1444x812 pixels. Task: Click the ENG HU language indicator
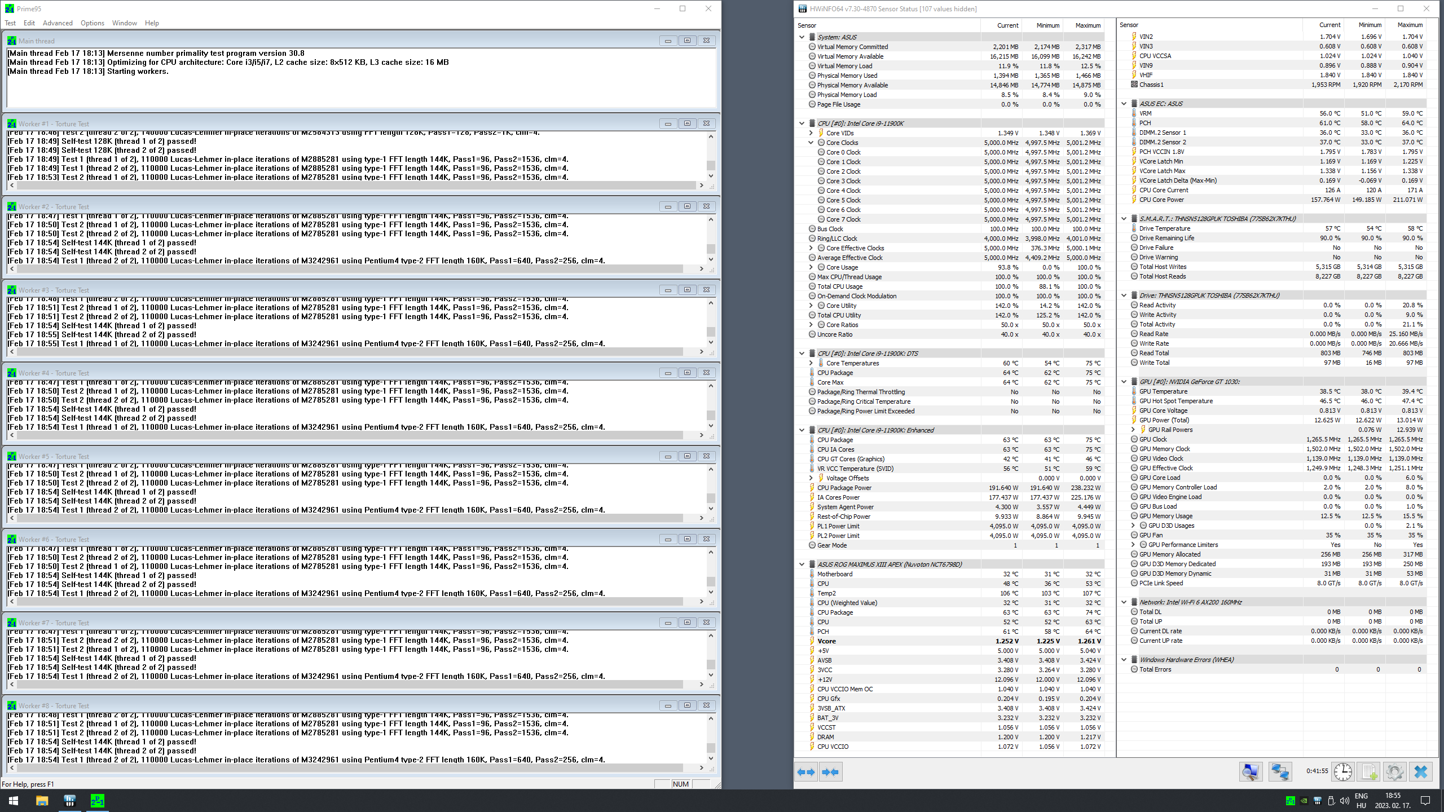1362,801
